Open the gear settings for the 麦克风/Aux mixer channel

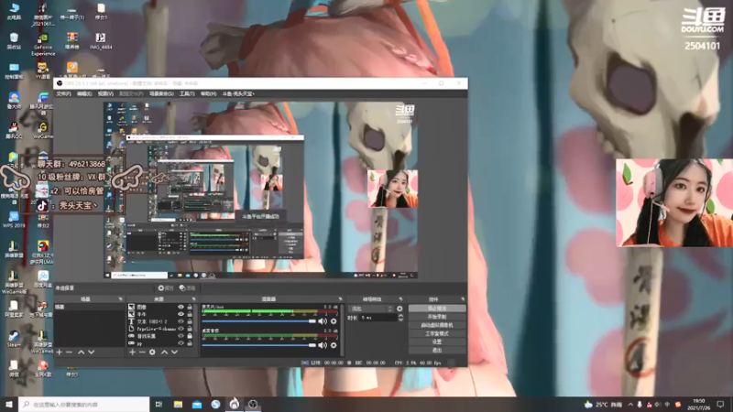point(334,321)
